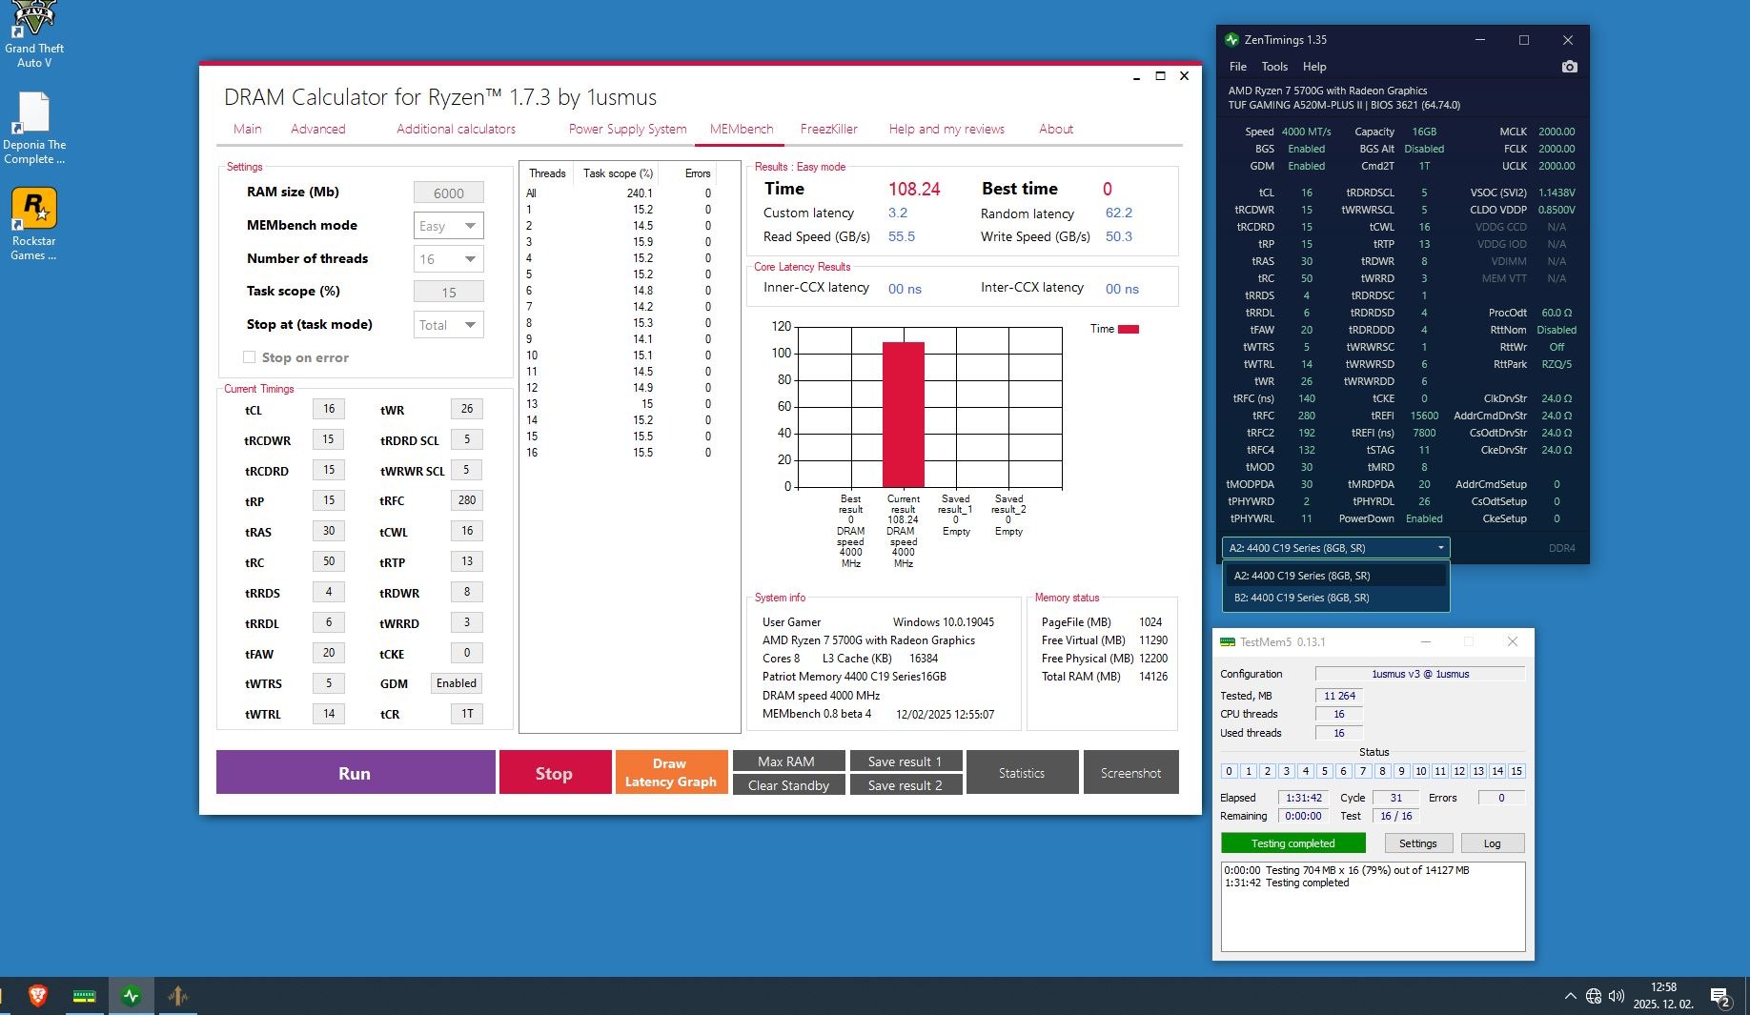1750x1015 pixels.
Task: Open the volume control in tray
Action: (1617, 996)
